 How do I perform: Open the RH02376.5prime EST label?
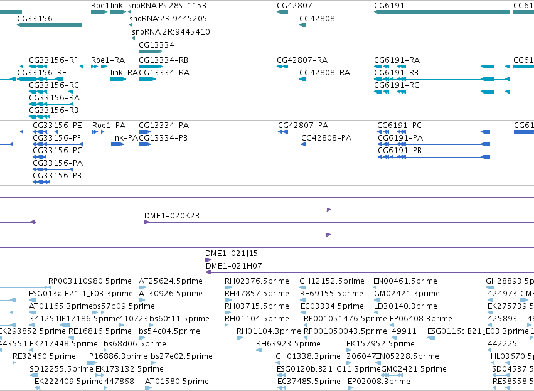(x=257, y=281)
